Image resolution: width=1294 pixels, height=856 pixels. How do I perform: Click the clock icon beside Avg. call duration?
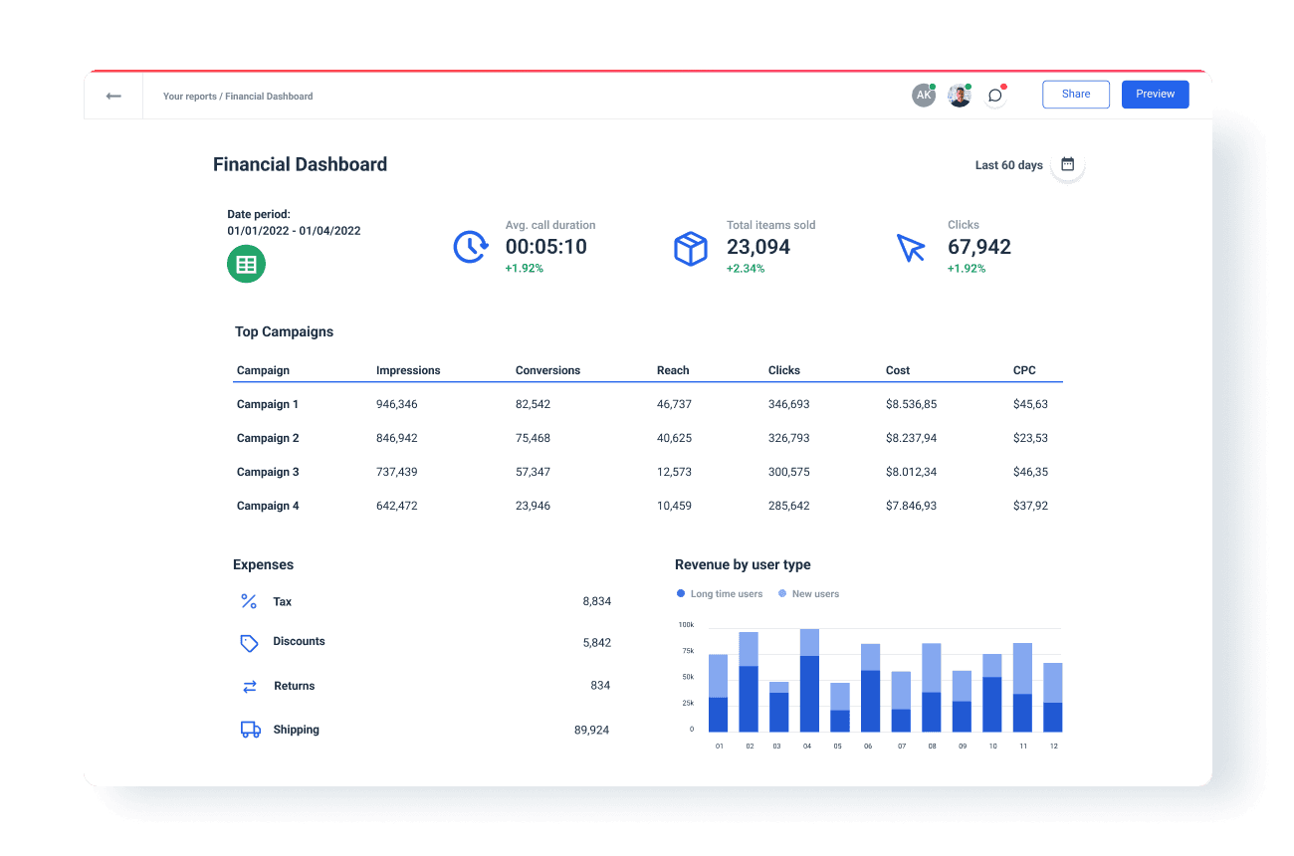(470, 246)
